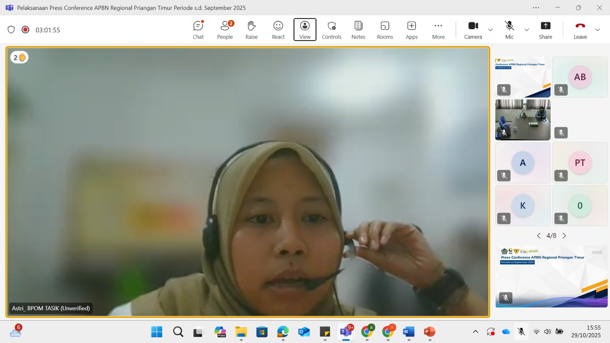Open the React emoji options
The image size is (610, 343).
(278, 30)
